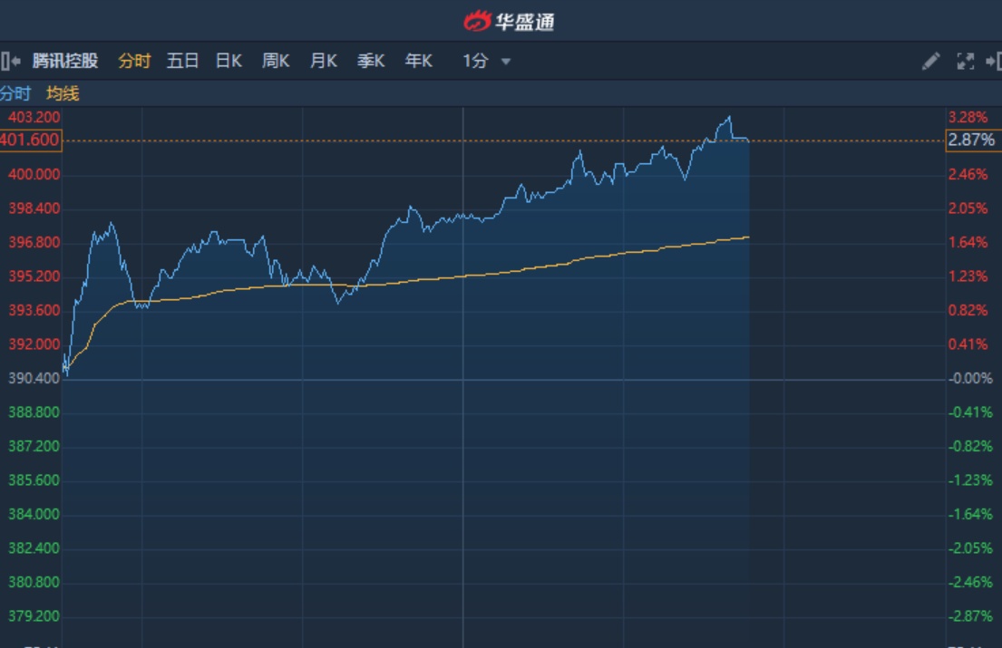Click the 华盛通 logo icon
The height and width of the screenshot is (648, 1002).
tap(477, 21)
